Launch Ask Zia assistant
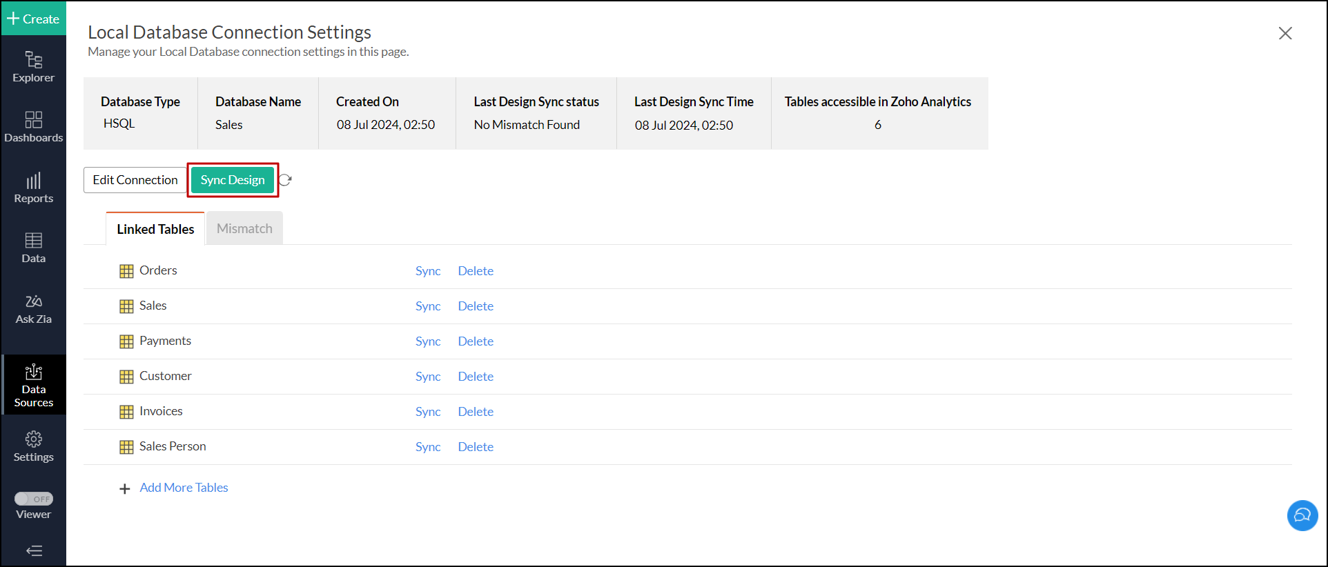This screenshot has height=567, width=1328. tap(33, 308)
